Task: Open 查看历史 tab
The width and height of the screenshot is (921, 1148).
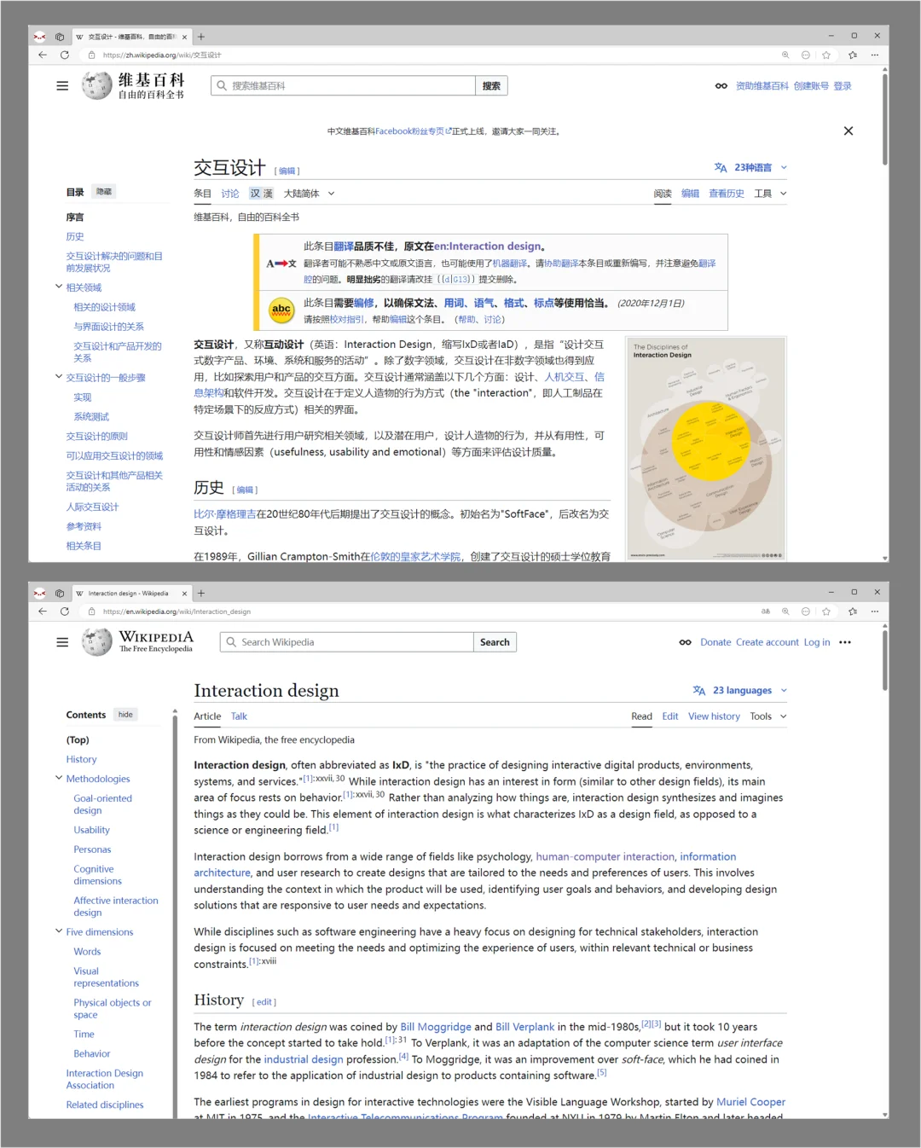Action: pyautogui.click(x=727, y=194)
